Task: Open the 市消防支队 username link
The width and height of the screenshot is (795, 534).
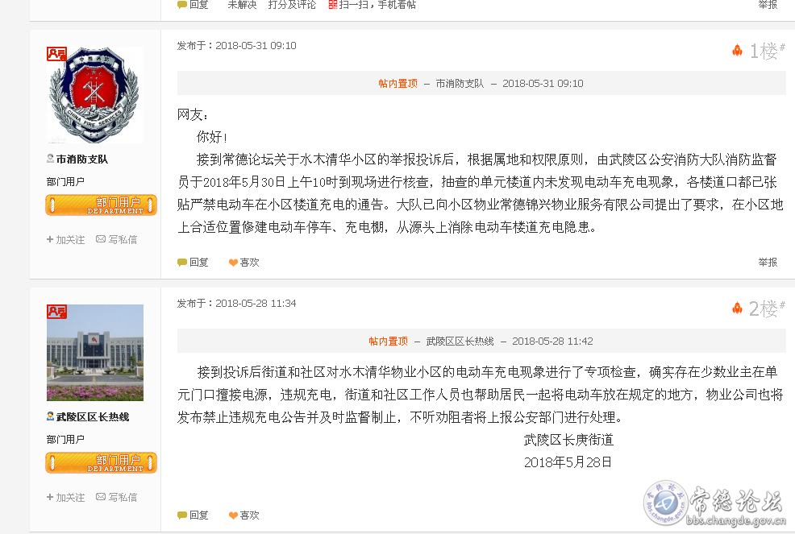Action: click(x=81, y=159)
